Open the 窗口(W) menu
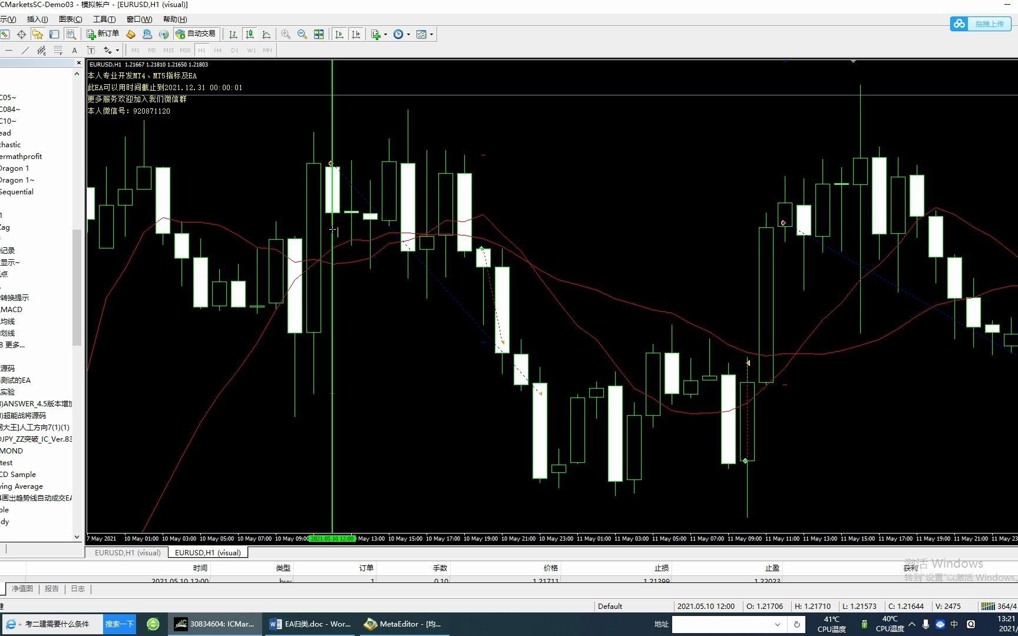The image size is (1018, 636). click(139, 19)
